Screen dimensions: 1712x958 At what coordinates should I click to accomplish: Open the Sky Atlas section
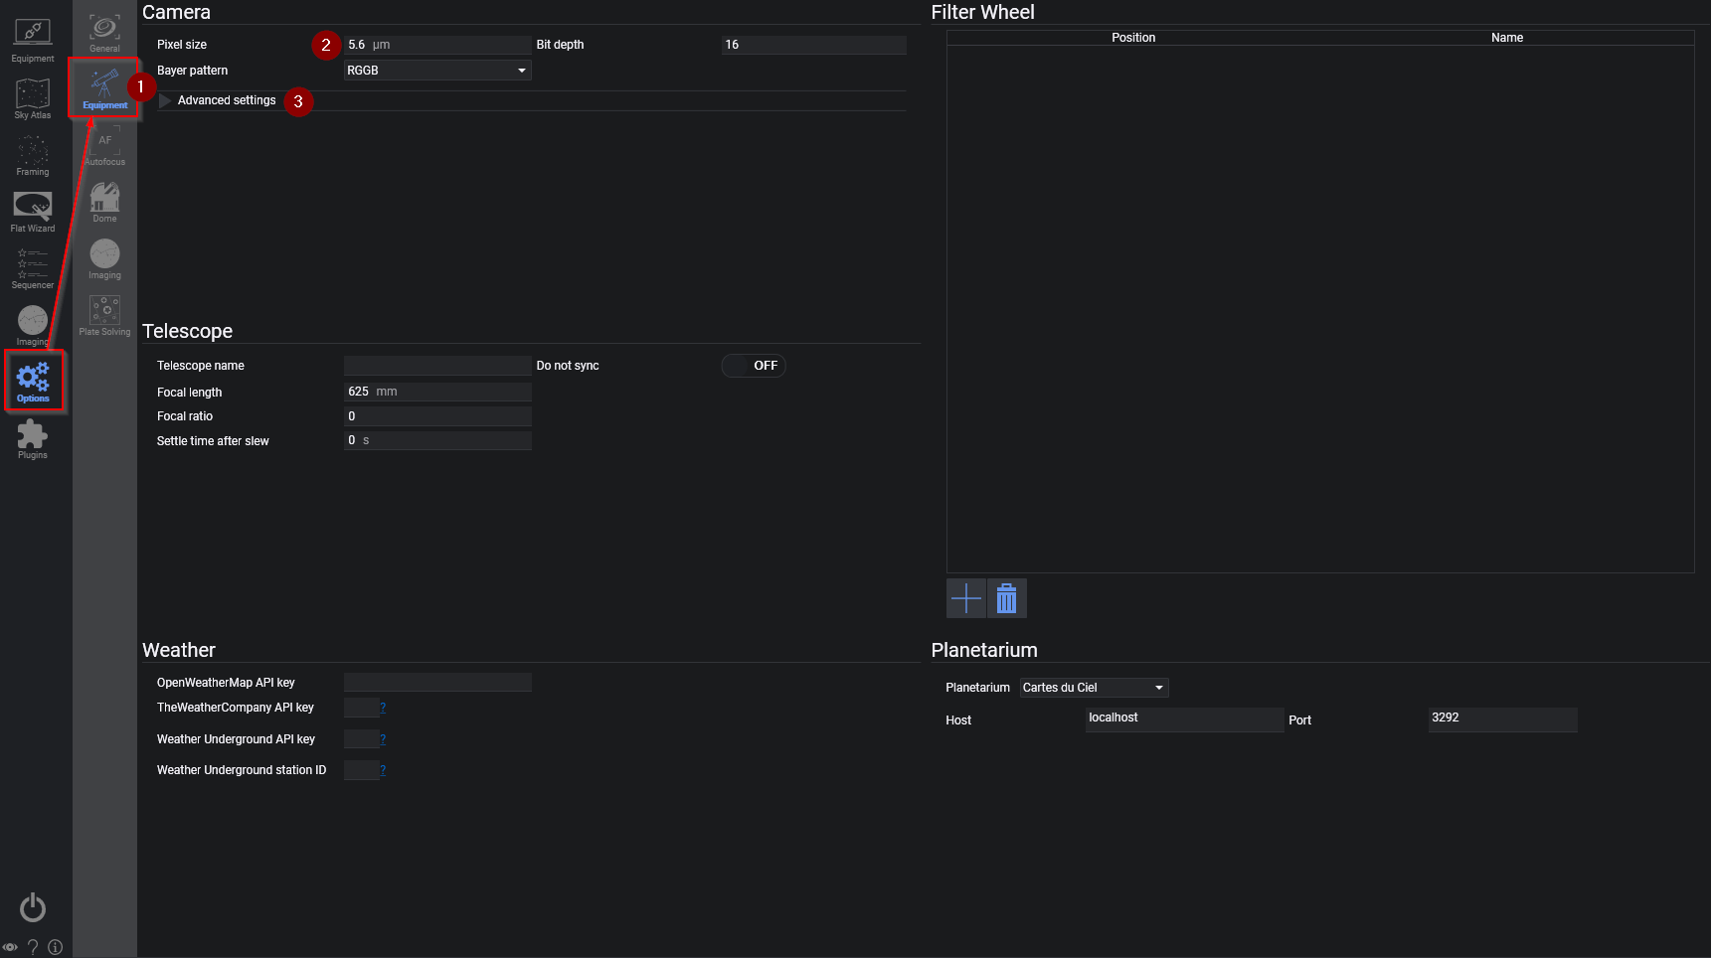pos(33,97)
